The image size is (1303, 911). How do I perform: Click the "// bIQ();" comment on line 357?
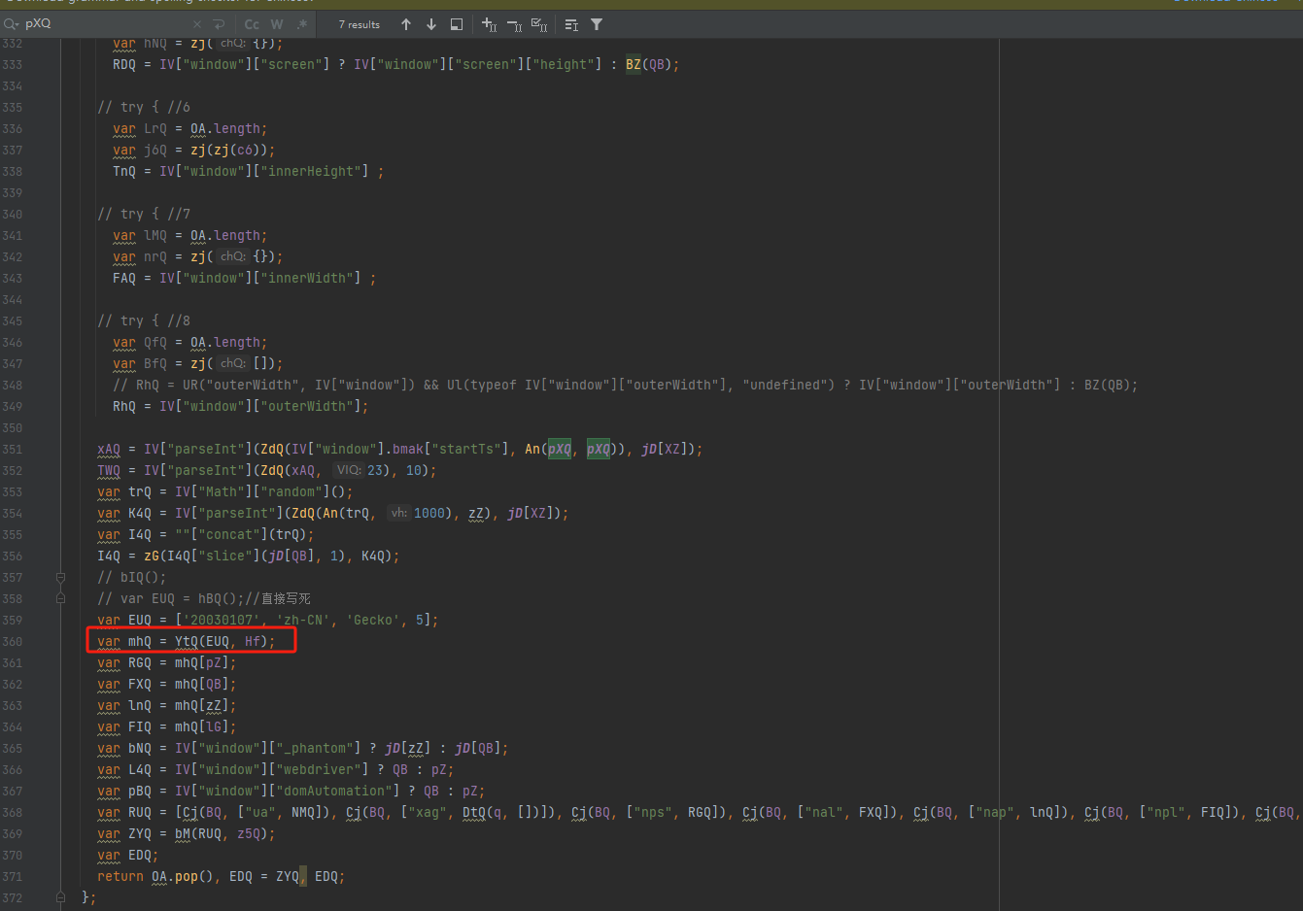132,577
